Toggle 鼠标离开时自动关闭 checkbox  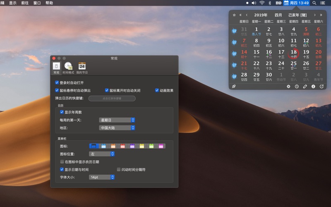tap(107, 90)
